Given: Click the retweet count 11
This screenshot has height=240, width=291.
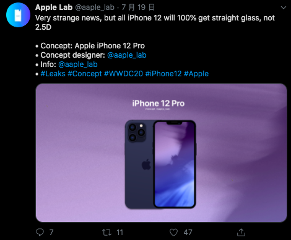Looking at the screenshot, I should [119, 233].
